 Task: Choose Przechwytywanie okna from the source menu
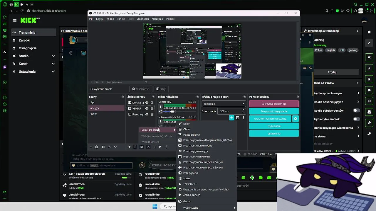click(x=207, y=156)
